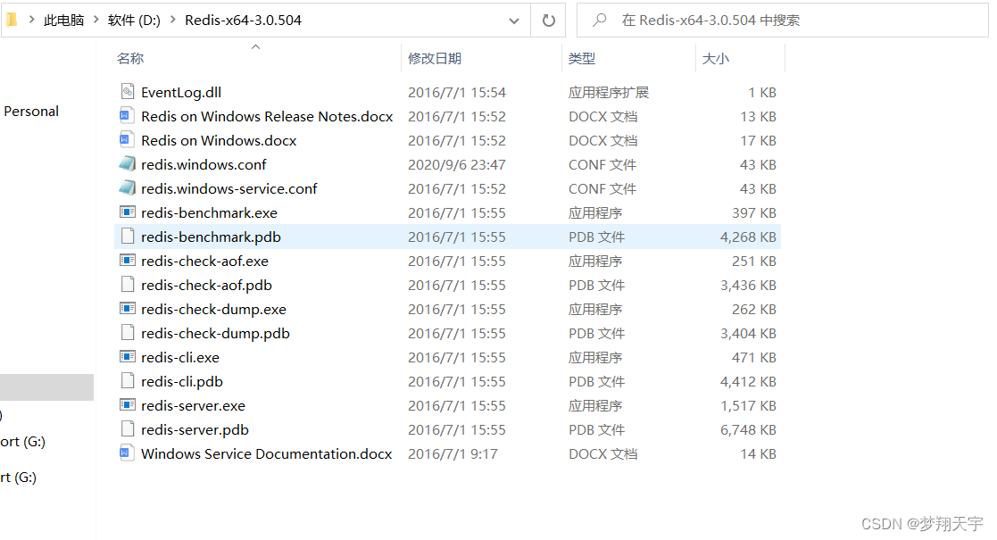
Task: Select redis.windows-service.conf file name
Action: click(x=228, y=189)
